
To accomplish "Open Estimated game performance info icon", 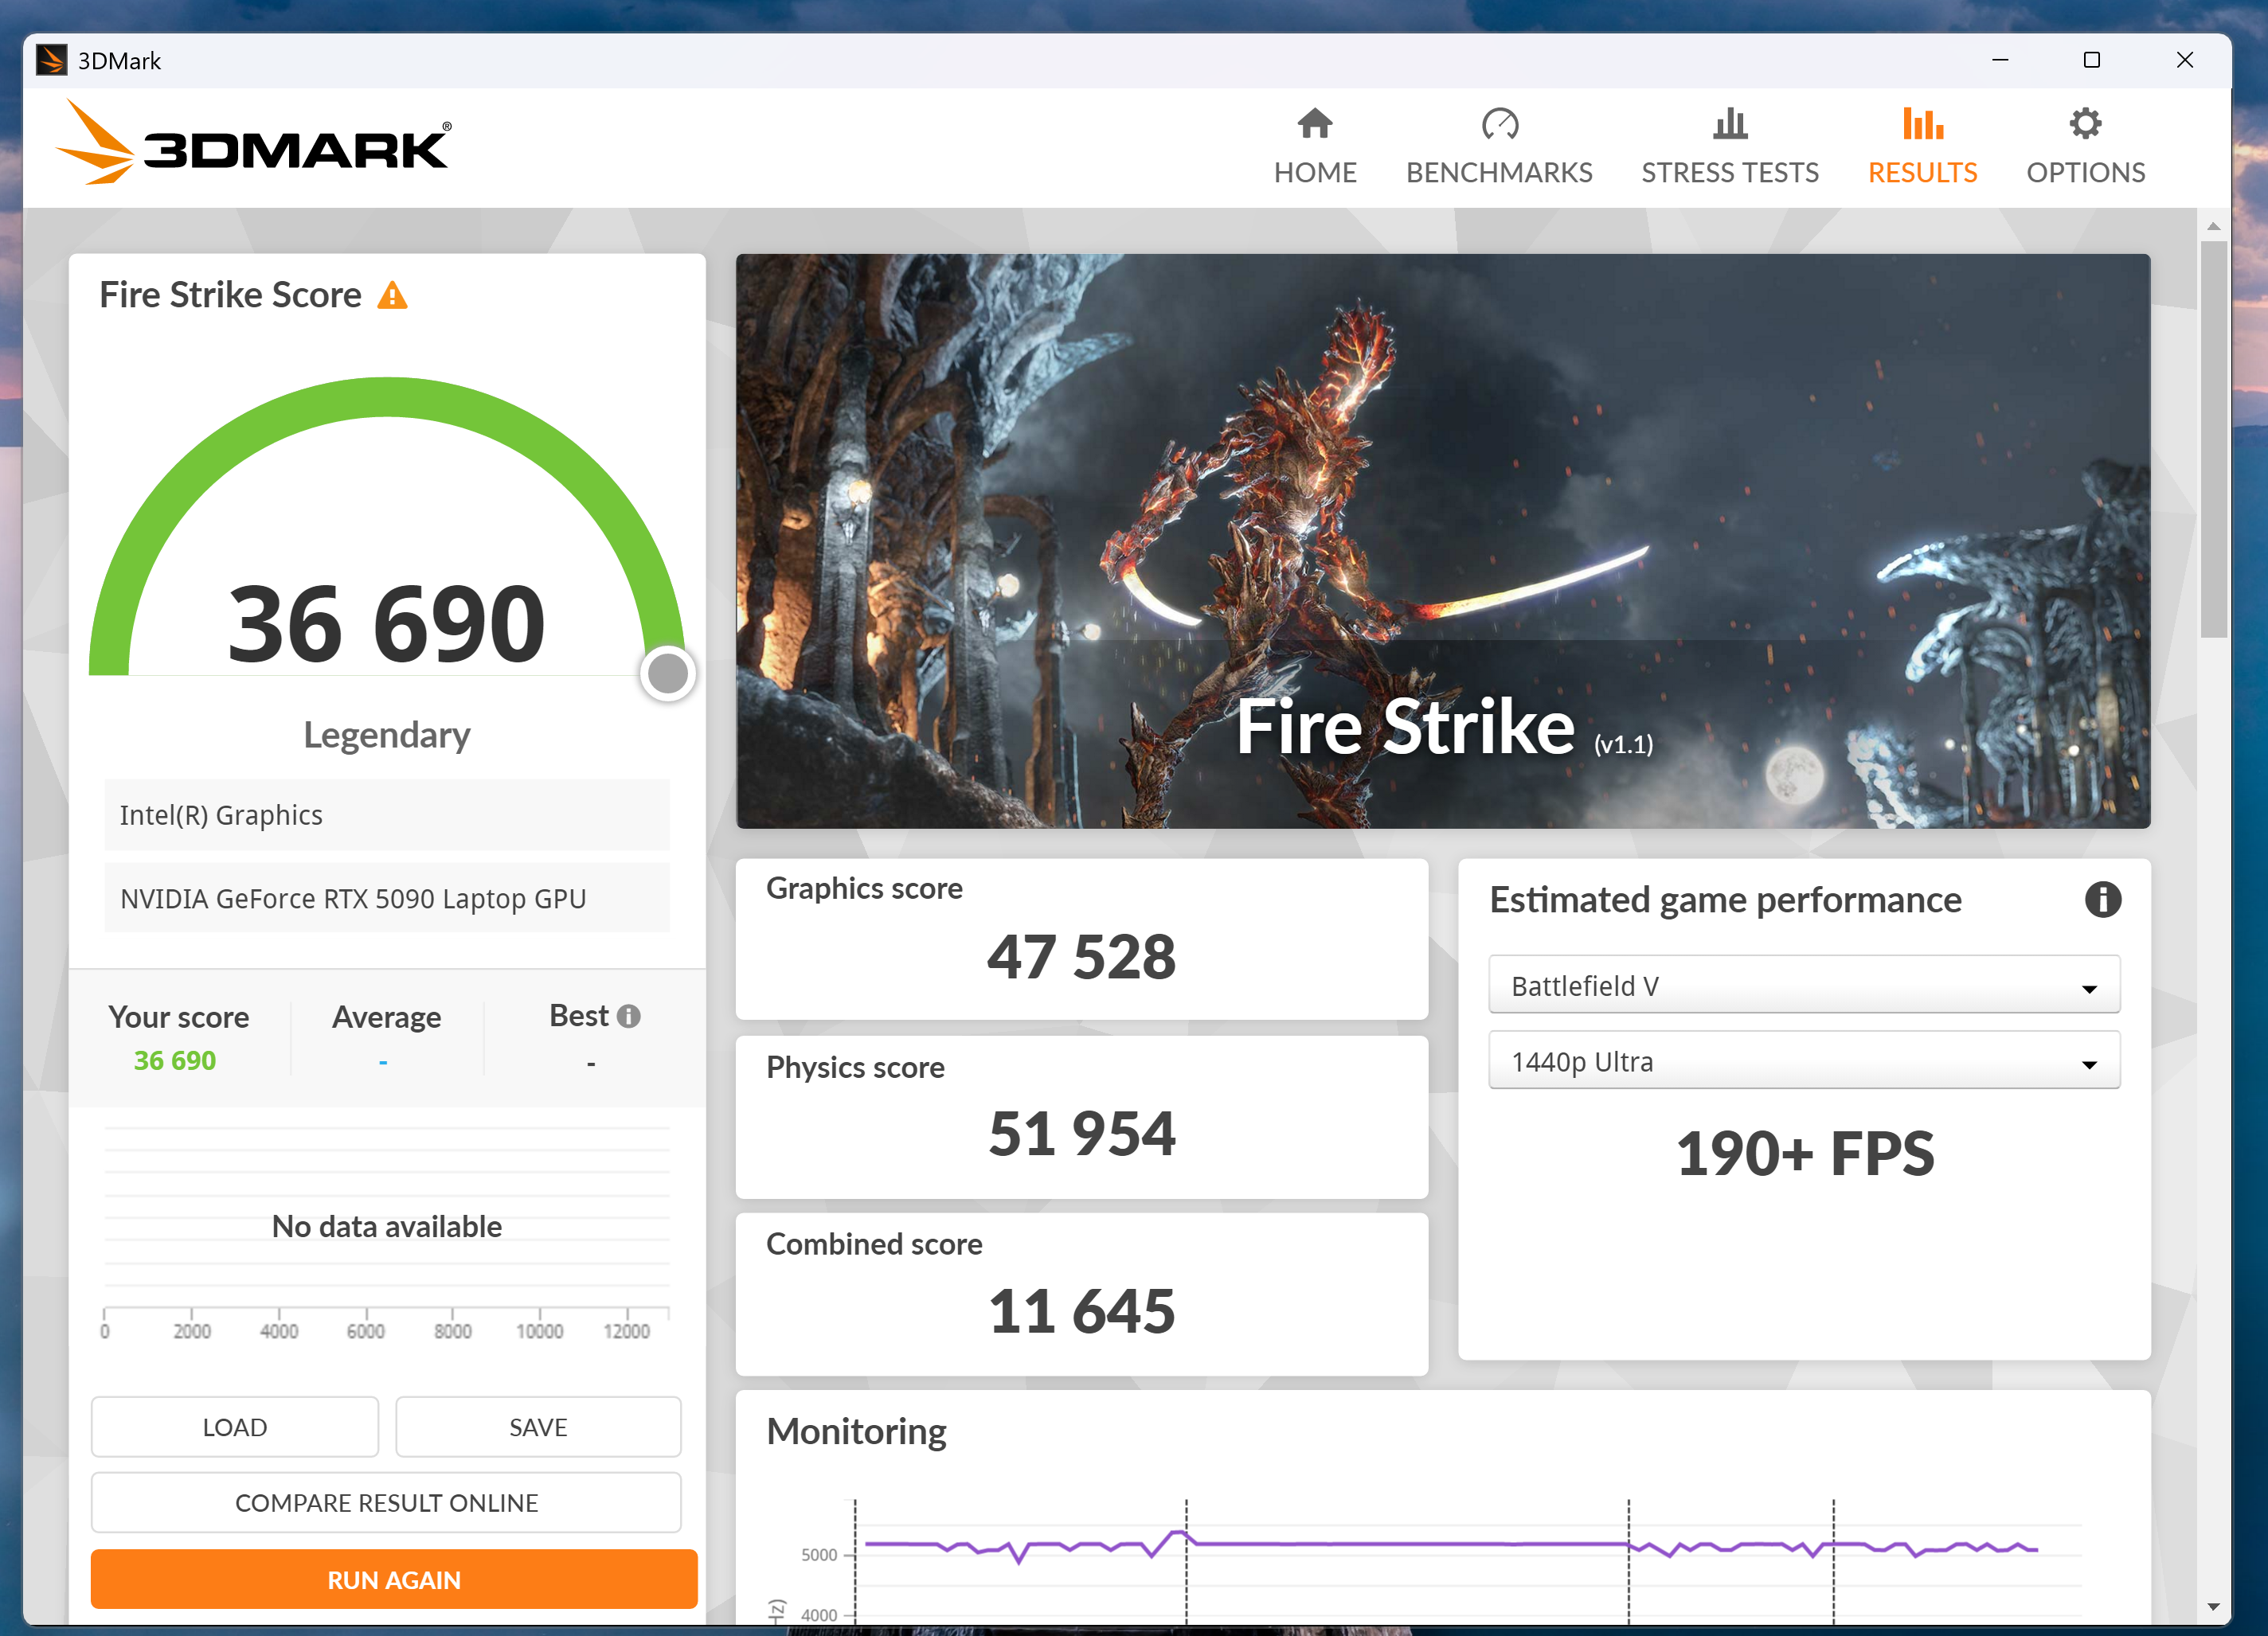I will pyautogui.click(x=2102, y=899).
